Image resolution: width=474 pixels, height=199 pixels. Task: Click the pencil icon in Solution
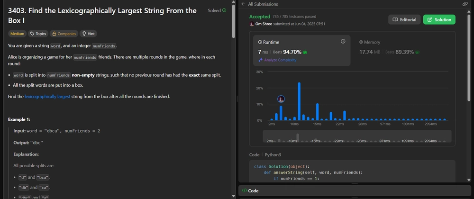point(429,19)
